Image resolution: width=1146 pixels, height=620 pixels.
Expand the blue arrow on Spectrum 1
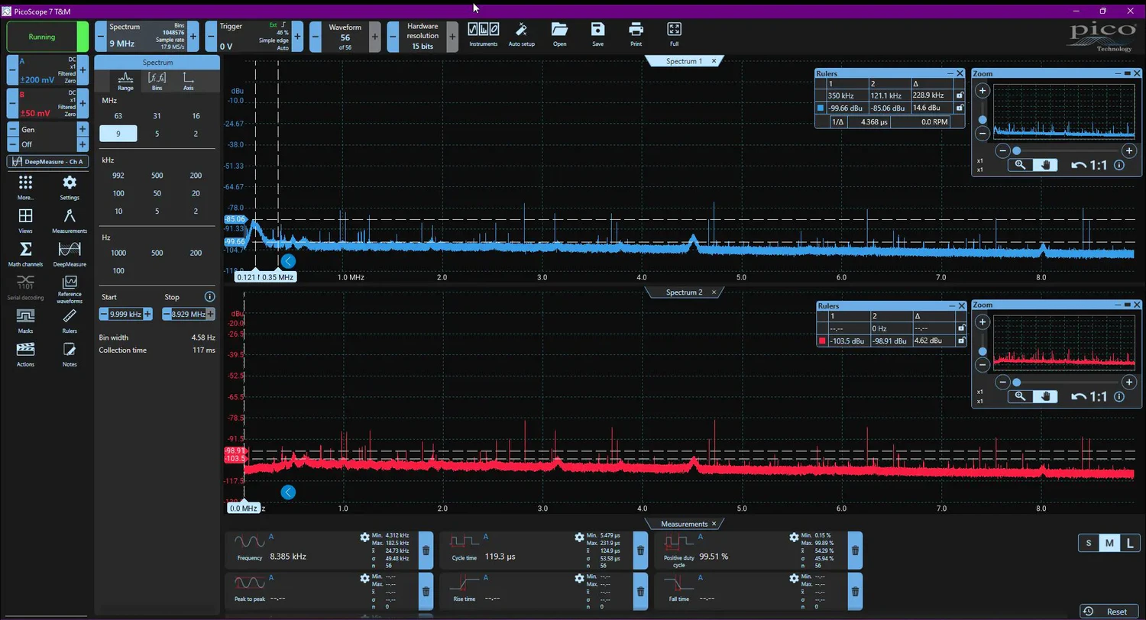288,261
